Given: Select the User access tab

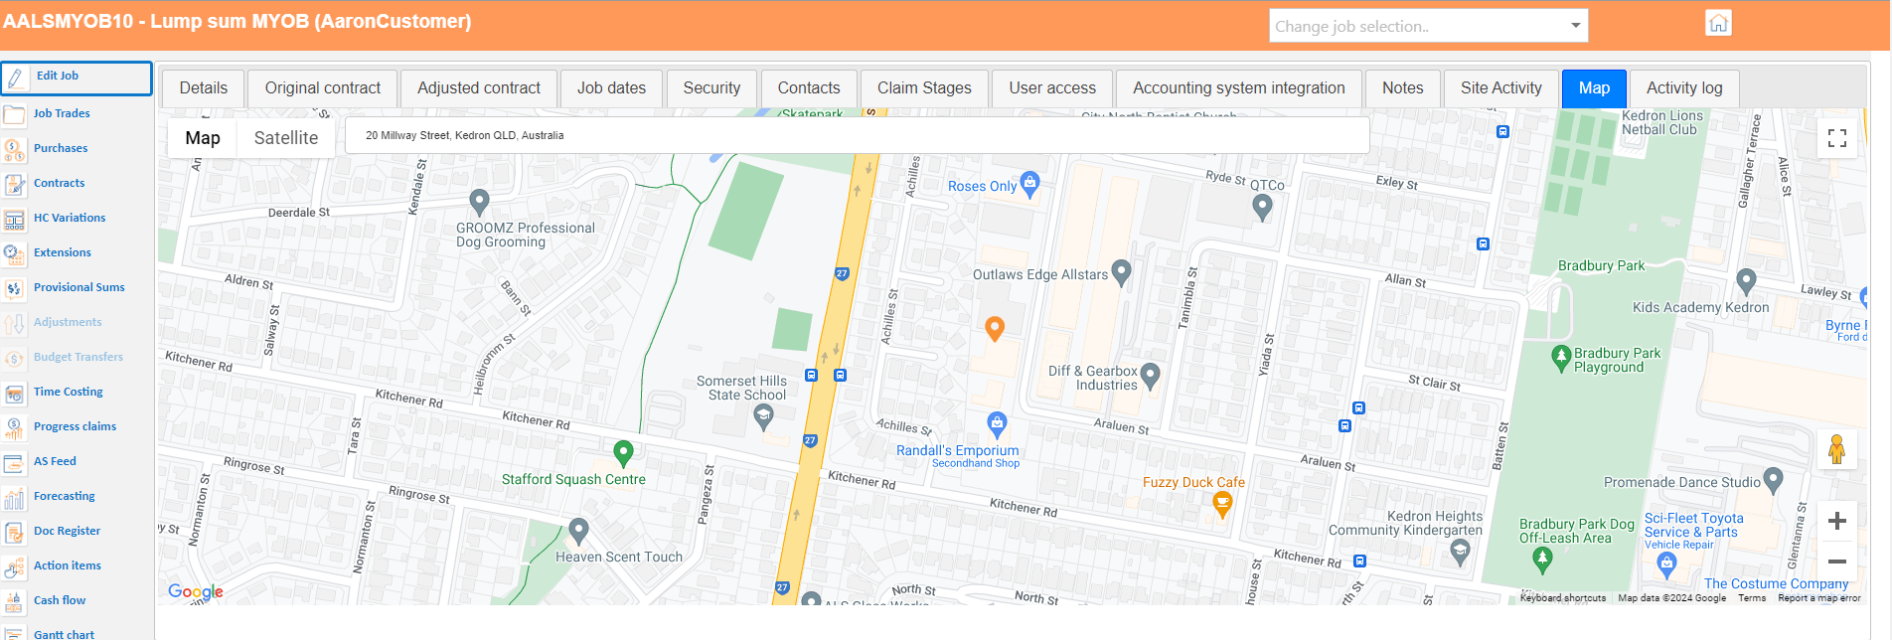Looking at the screenshot, I should (x=1052, y=88).
